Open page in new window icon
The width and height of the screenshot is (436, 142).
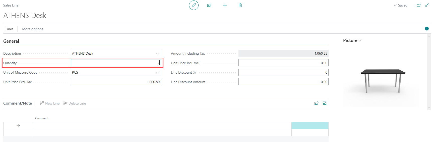pos(419,5)
